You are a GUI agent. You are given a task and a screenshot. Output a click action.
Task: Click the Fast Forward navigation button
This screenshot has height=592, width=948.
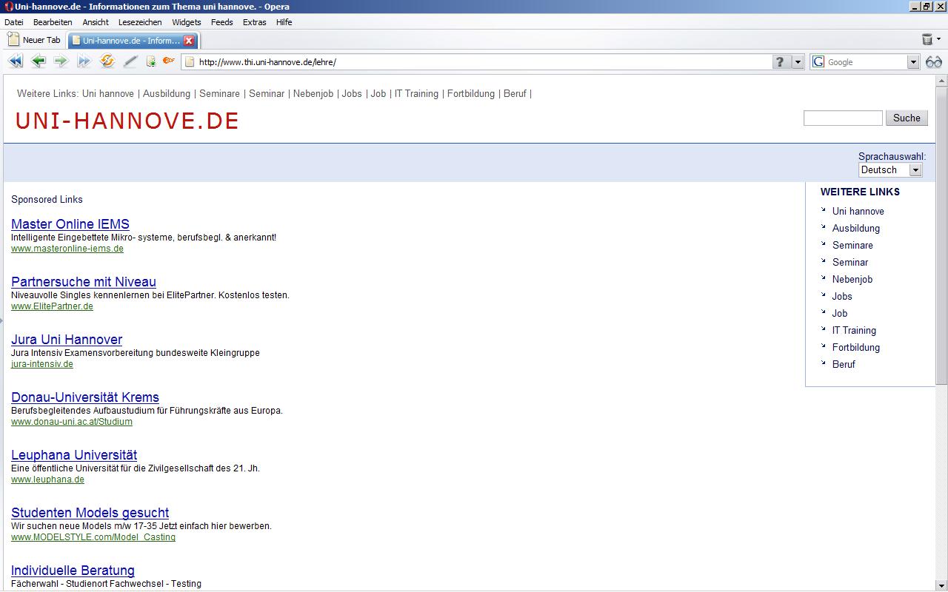click(84, 61)
